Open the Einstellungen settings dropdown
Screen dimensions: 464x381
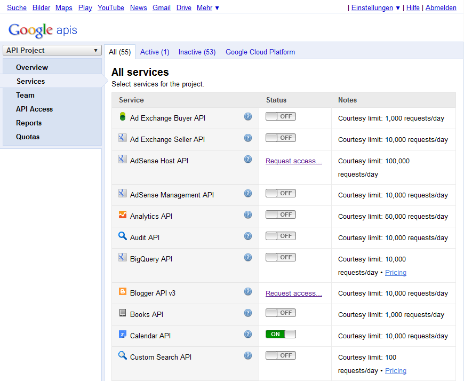(x=375, y=7)
